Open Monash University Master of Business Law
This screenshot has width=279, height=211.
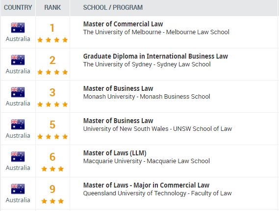(x=118, y=88)
